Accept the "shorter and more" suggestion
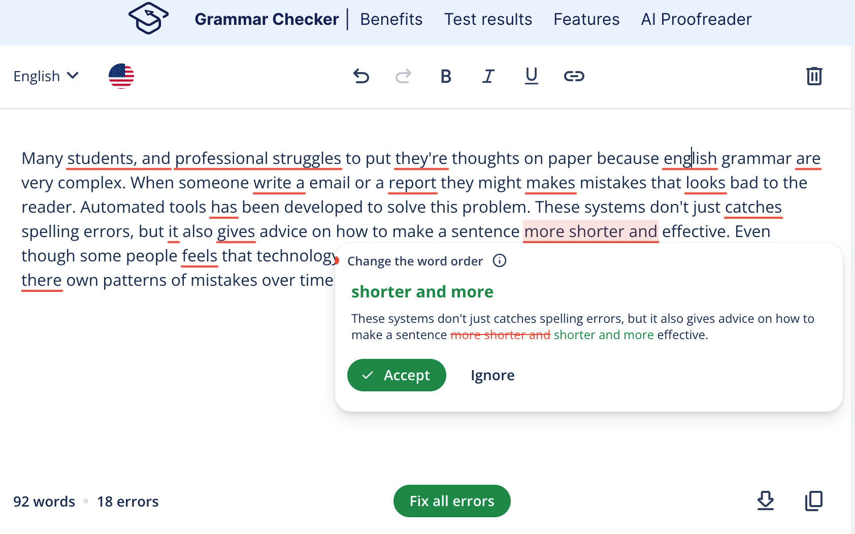The image size is (855, 534). (x=397, y=375)
